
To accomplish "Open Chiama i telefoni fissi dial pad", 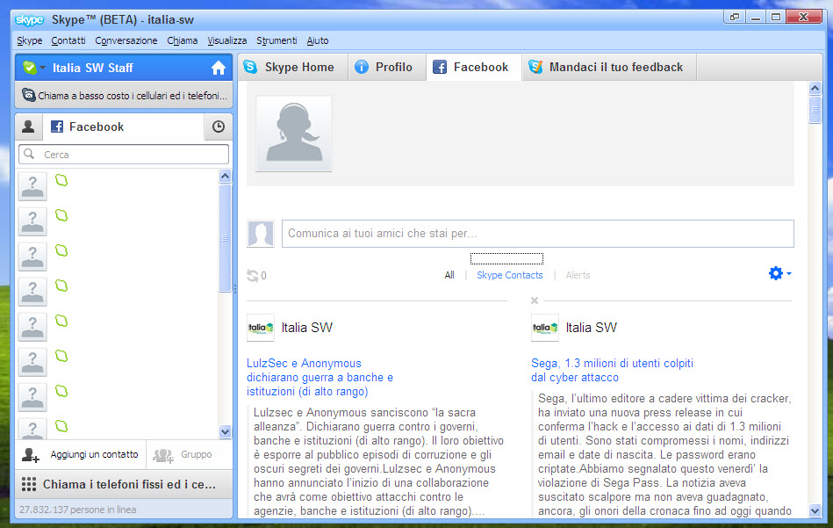I will point(124,484).
